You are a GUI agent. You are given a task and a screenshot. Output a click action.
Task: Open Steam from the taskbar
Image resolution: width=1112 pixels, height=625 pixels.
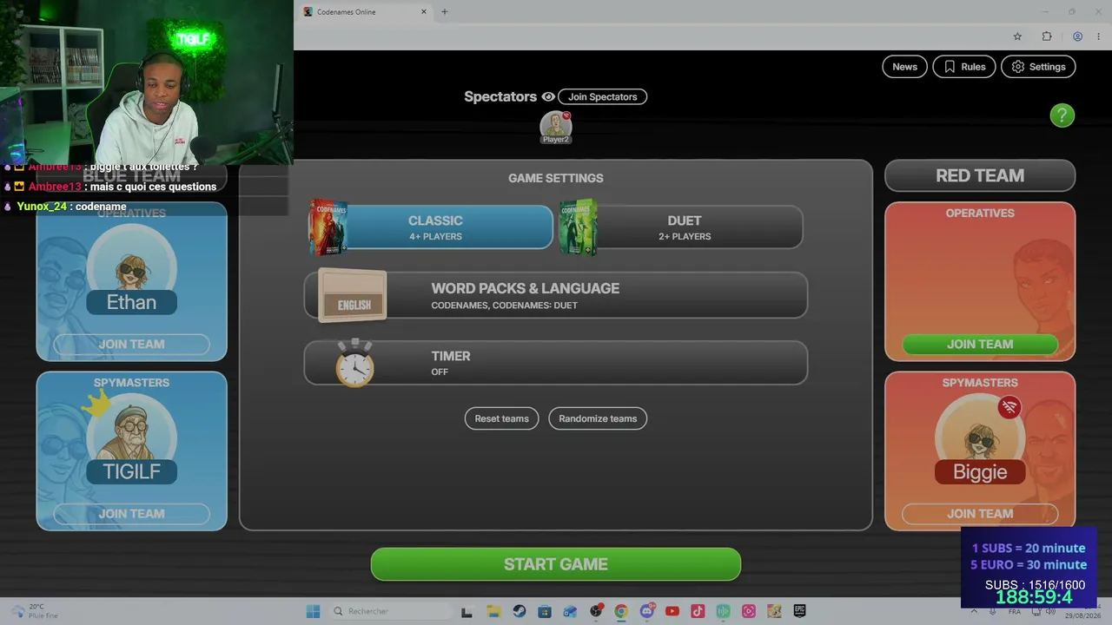[519, 611]
